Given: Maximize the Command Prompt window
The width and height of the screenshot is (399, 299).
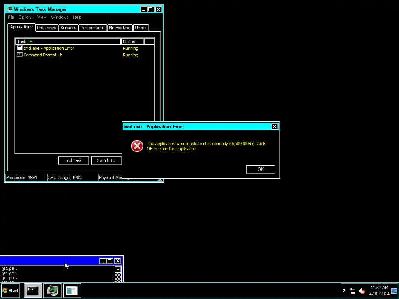Looking at the screenshot, I should click(109, 261).
